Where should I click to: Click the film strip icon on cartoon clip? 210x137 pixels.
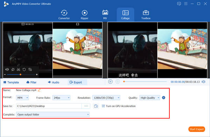78,24
